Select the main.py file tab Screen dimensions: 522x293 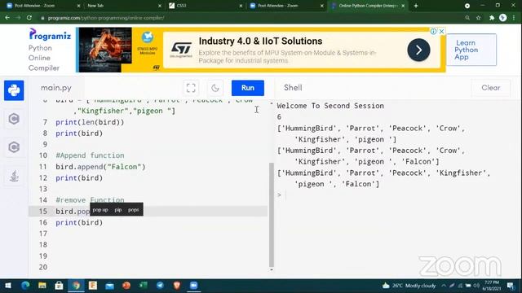[56, 88]
